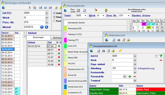
Task: Open Terminal dropdown in Anwesenheitsübersicht
Action: (135, 81)
